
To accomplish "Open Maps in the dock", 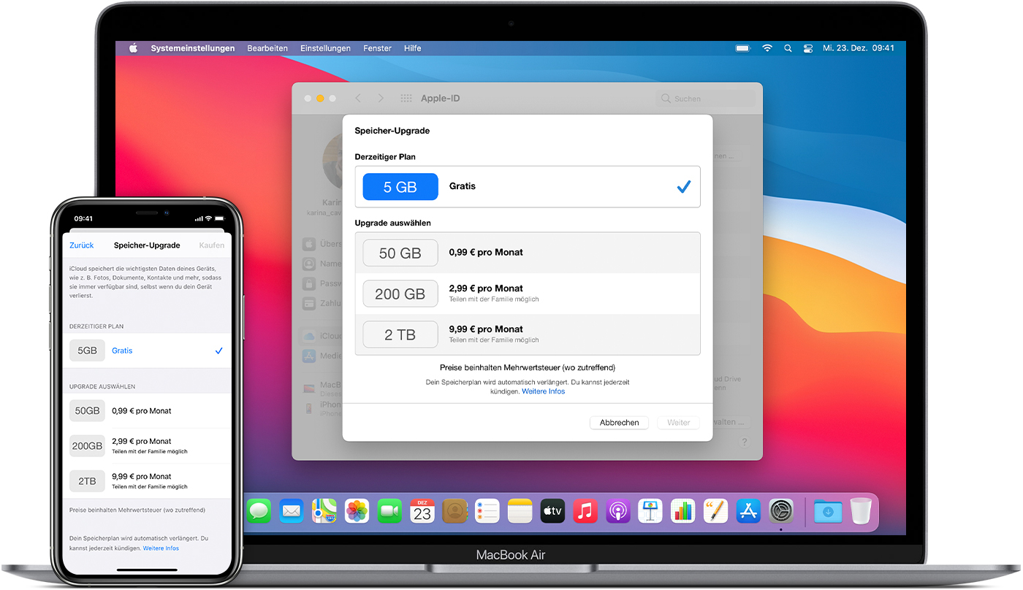I will click(x=324, y=510).
